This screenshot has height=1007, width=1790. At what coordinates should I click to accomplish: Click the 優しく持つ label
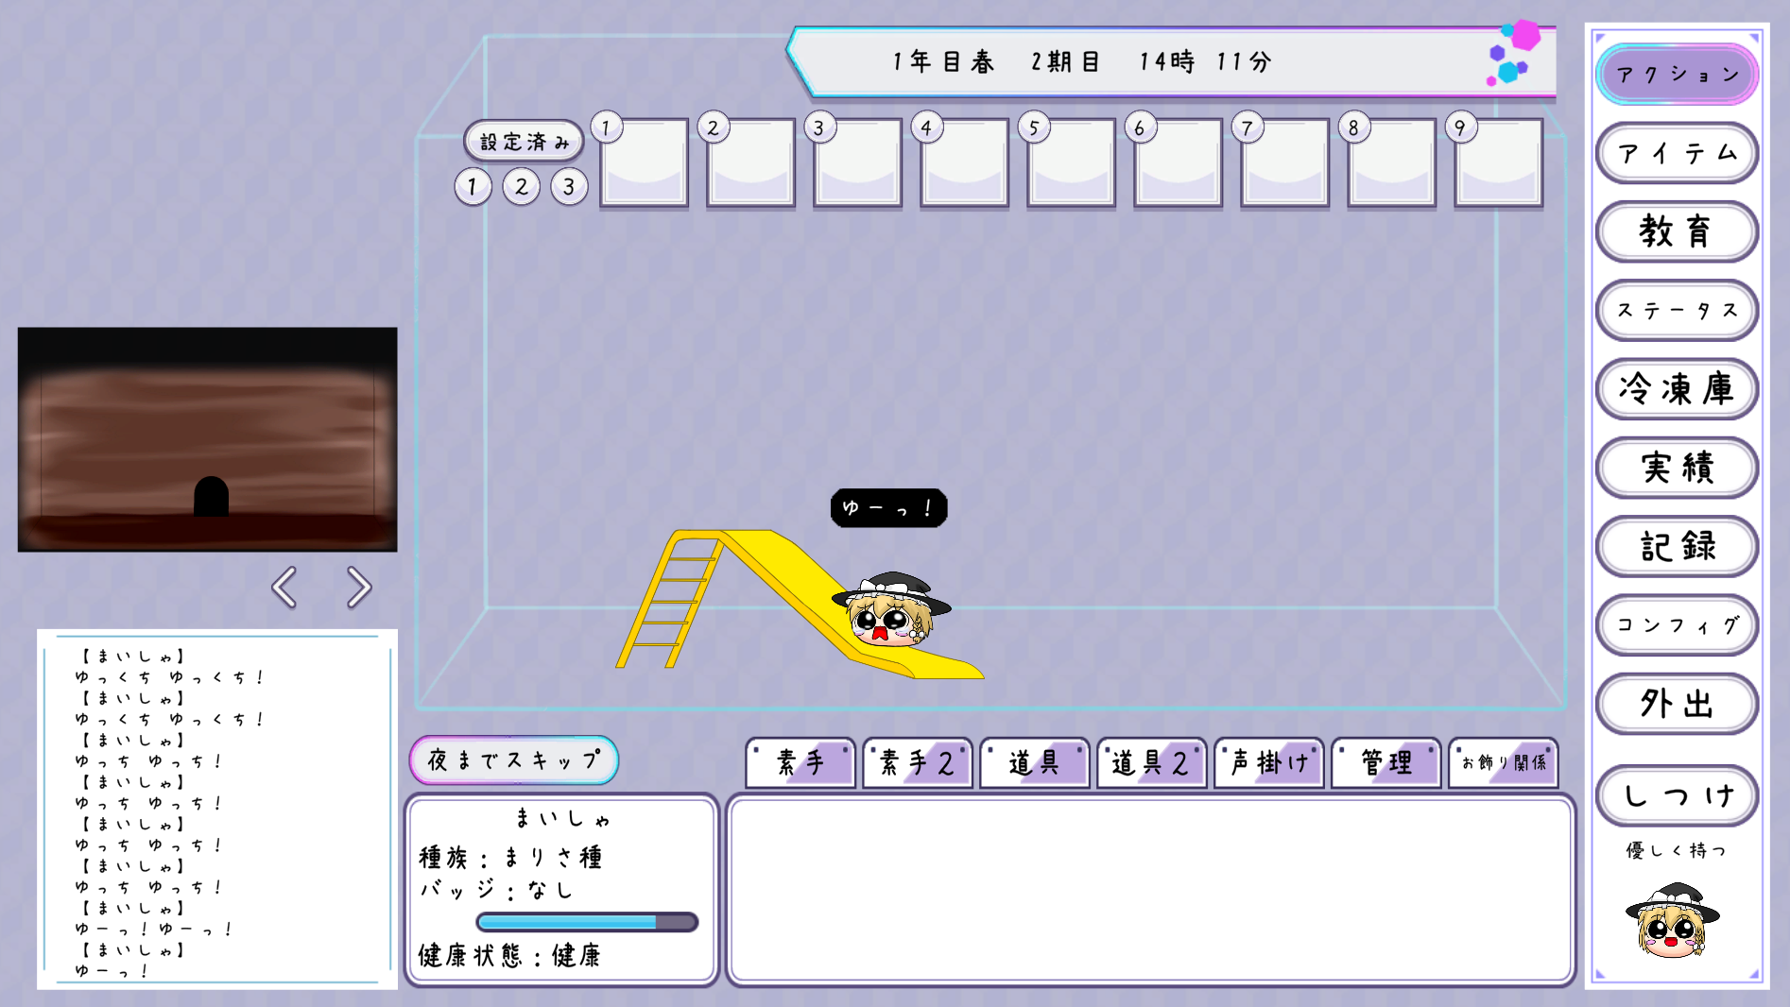point(1676,850)
